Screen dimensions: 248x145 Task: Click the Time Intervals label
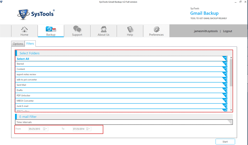24,122
